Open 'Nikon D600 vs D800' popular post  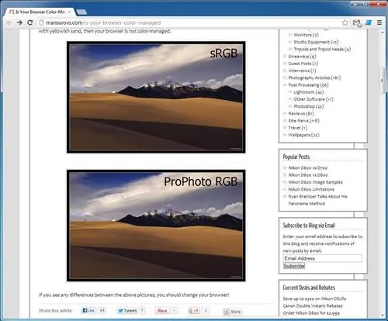click(x=308, y=175)
